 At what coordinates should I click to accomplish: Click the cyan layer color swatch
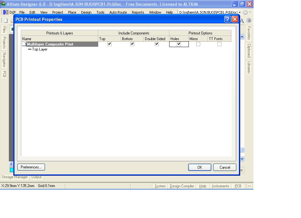click(11, 170)
